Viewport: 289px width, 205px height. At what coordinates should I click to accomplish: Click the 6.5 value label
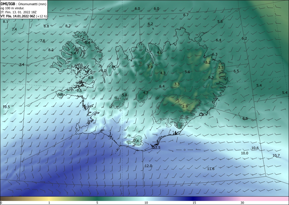236,71
